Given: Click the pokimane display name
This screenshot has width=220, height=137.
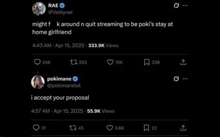Looking at the screenshot, I should click(59, 79).
